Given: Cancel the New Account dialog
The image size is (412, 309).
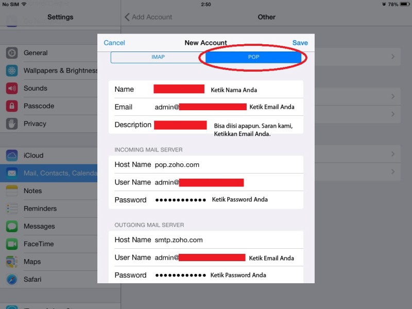Looking at the screenshot, I should click(x=114, y=43).
